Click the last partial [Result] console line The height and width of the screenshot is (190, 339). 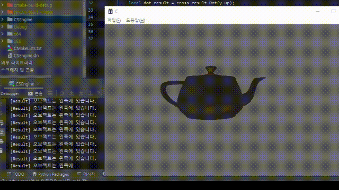pyautogui.click(x=42, y=166)
